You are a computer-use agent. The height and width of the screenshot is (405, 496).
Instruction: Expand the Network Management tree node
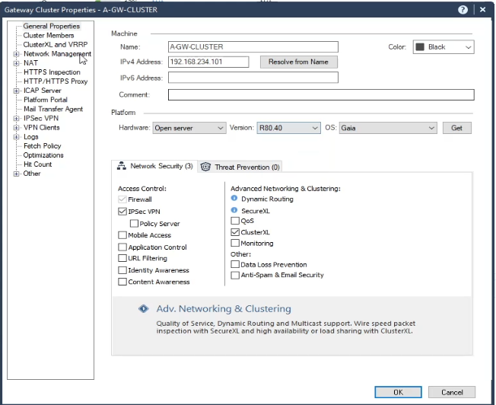(16, 54)
